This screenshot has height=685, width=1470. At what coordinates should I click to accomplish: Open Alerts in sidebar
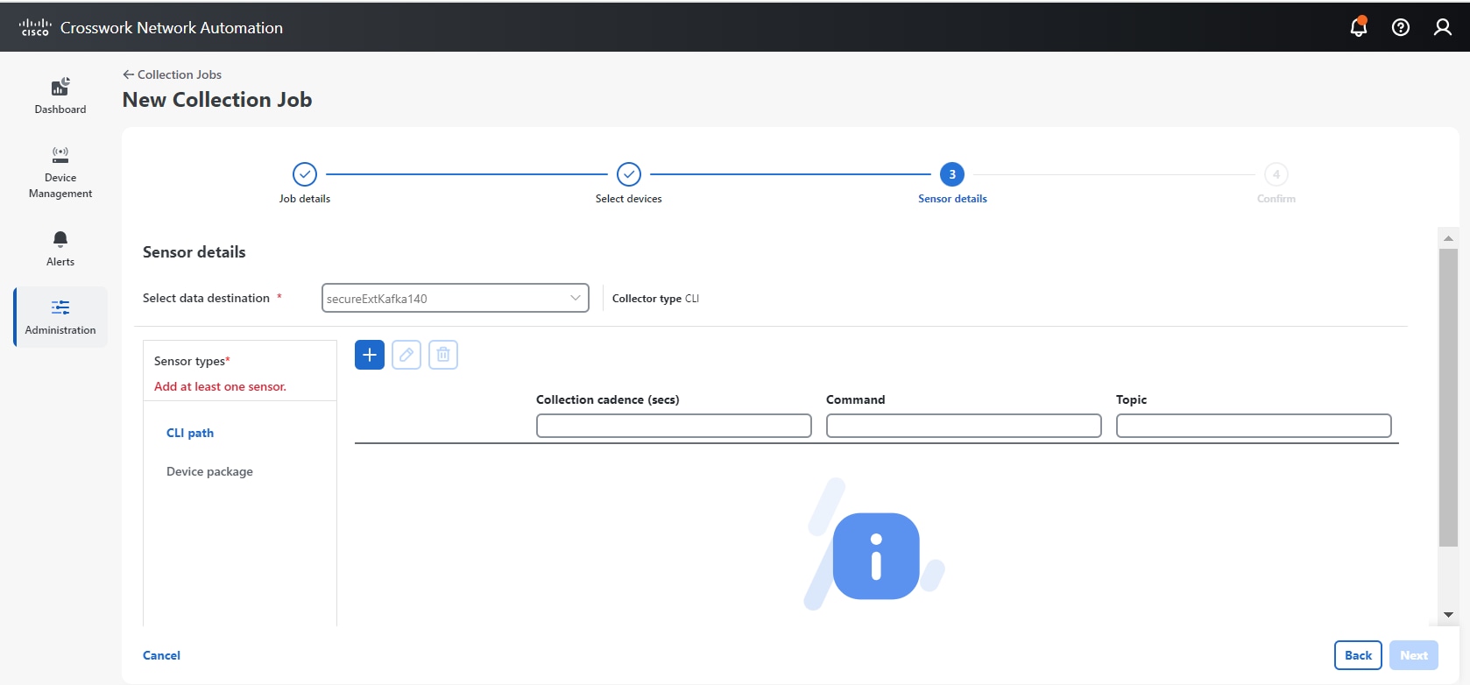[60, 249]
